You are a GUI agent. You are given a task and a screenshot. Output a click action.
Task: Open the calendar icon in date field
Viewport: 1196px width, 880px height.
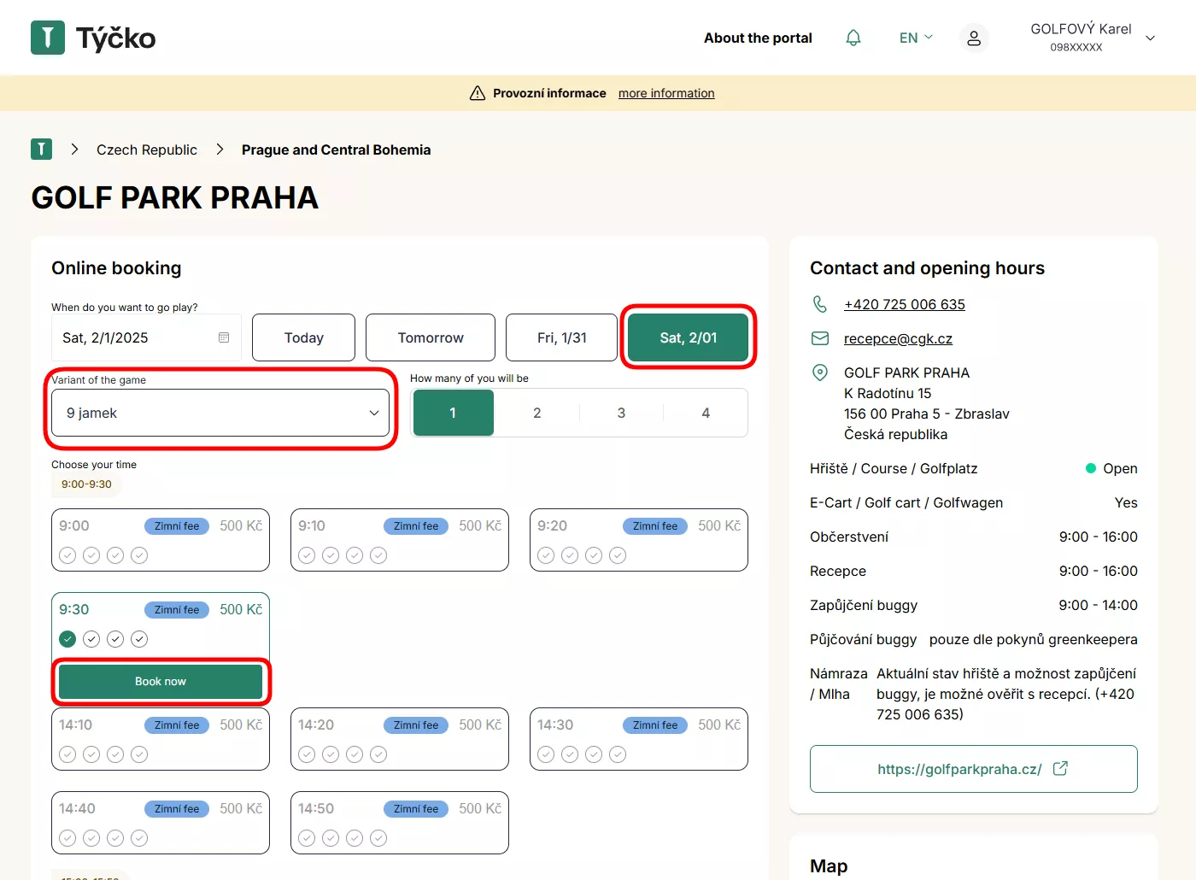coord(224,337)
